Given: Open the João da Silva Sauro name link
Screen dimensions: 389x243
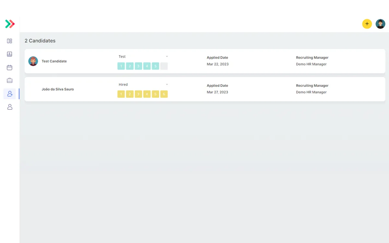Looking at the screenshot, I should [x=58, y=89].
